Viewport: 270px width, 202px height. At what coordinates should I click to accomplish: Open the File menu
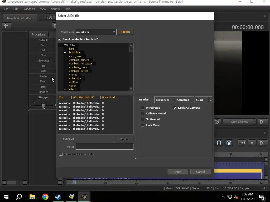(x=6, y=9)
